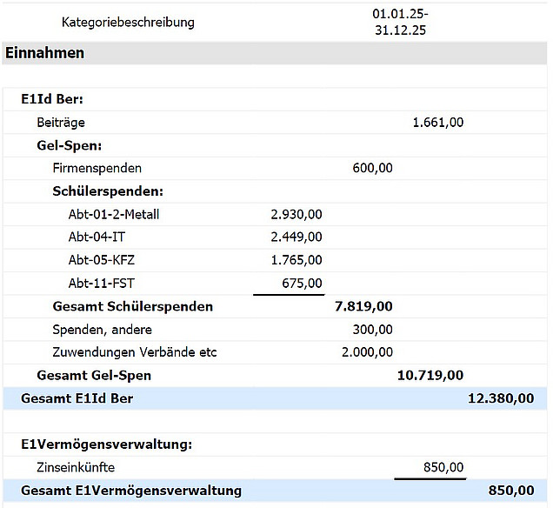The width and height of the screenshot is (553, 508).
Task: Click the amount 2.000,00
Action: tap(367, 352)
